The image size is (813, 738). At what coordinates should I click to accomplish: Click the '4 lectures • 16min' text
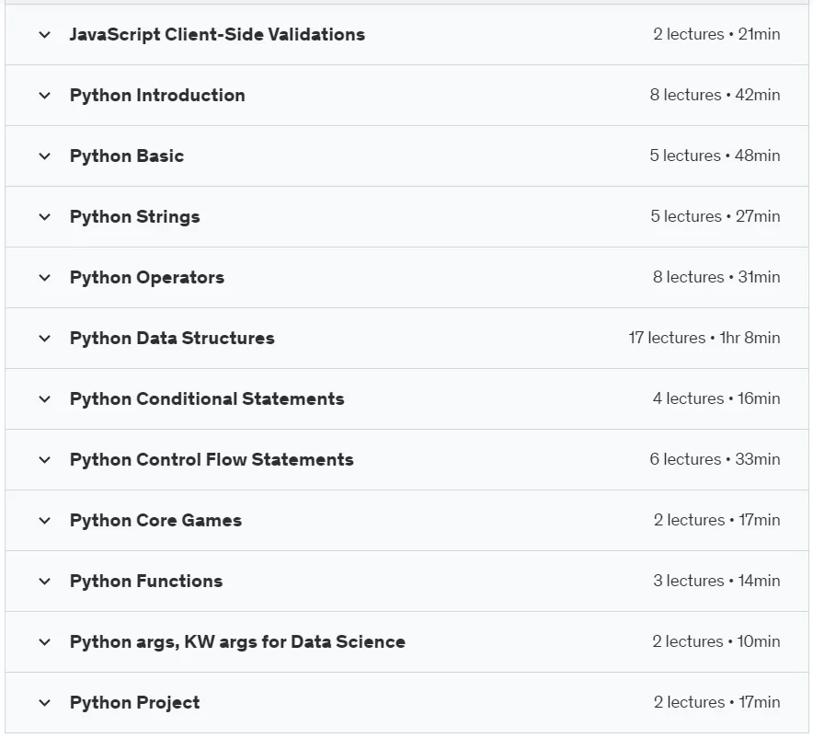coord(716,398)
